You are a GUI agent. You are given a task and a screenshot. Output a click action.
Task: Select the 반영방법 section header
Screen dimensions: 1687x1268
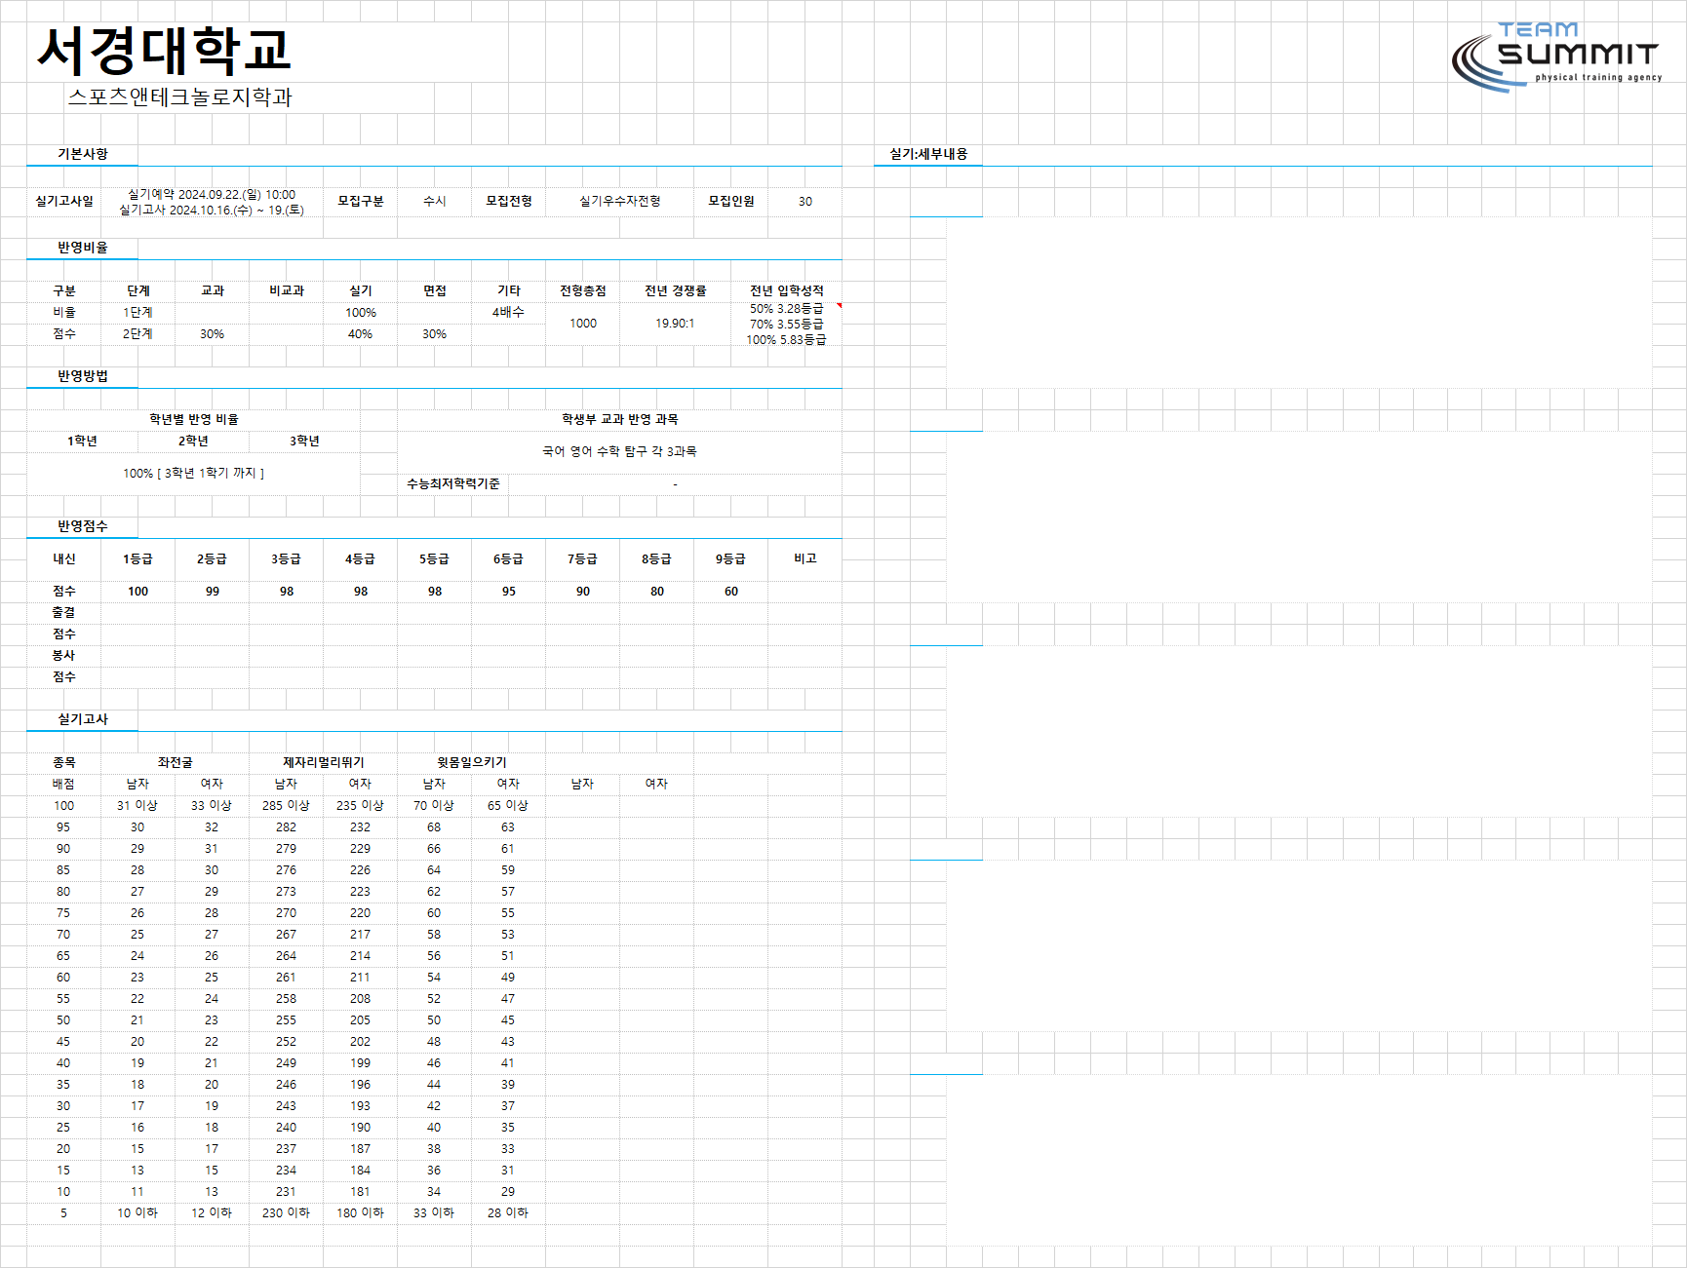(83, 376)
